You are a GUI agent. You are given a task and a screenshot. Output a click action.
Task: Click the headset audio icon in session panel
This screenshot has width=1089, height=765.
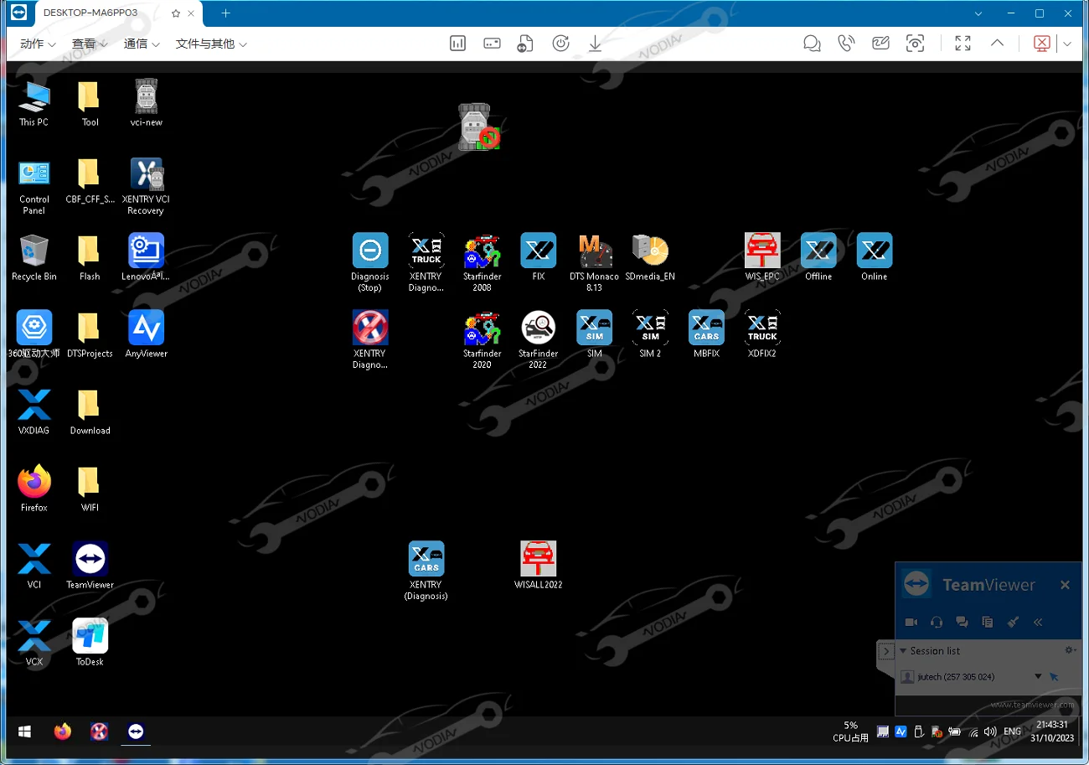click(x=937, y=622)
